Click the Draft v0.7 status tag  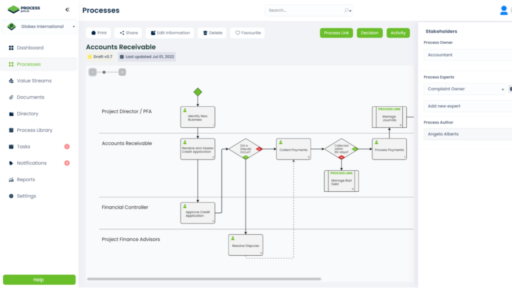[100, 57]
